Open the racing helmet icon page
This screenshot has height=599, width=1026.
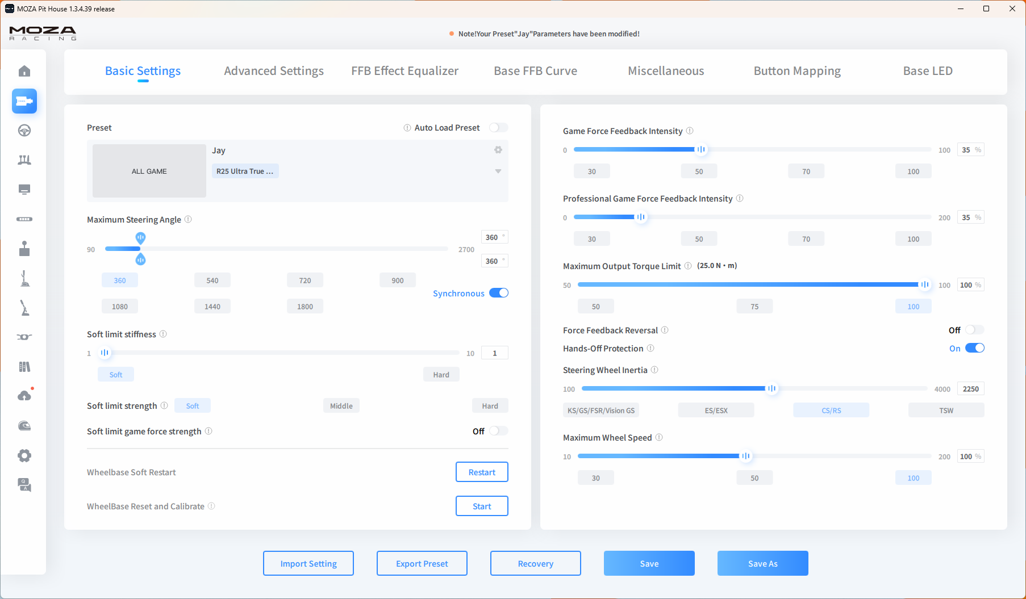(24, 426)
